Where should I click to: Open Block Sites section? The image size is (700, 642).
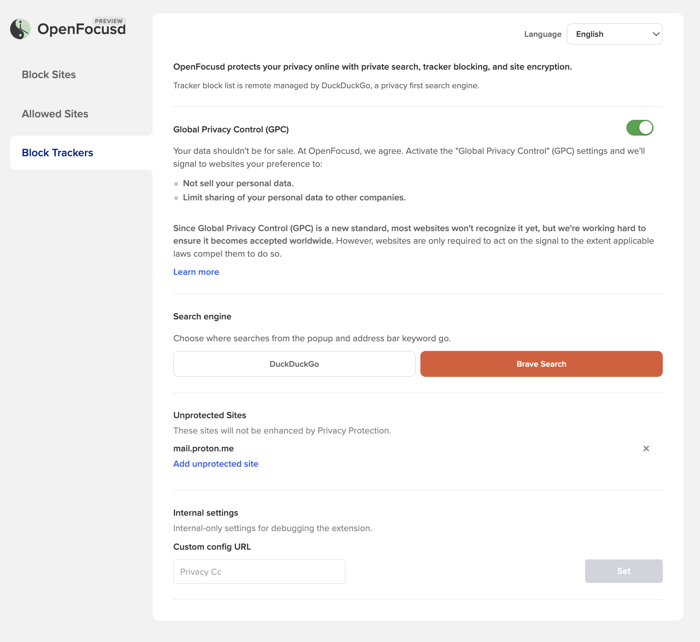coord(49,74)
